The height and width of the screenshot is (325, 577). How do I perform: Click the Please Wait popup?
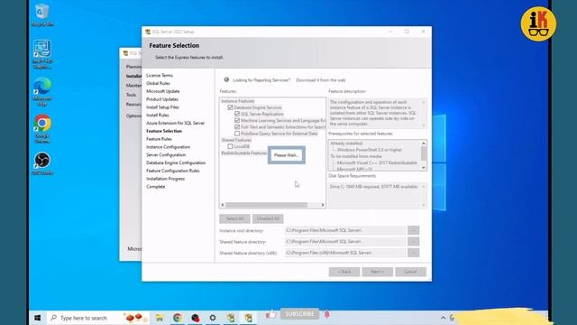(x=287, y=155)
